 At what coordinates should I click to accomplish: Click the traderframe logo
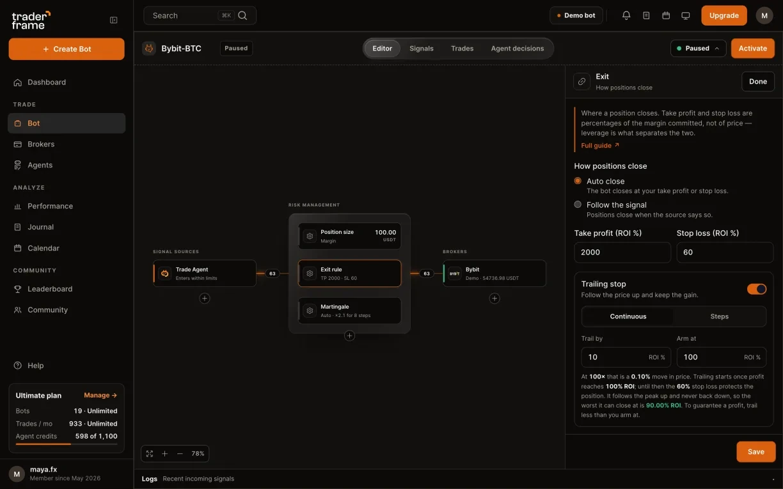coord(31,20)
